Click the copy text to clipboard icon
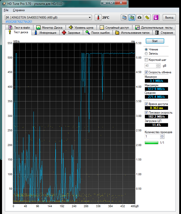 tap(124, 17)
